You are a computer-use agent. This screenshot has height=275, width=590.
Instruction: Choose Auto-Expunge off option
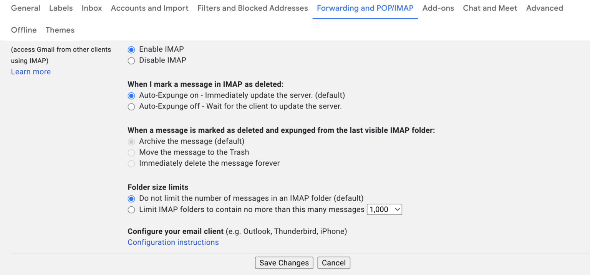pos(131,107)
